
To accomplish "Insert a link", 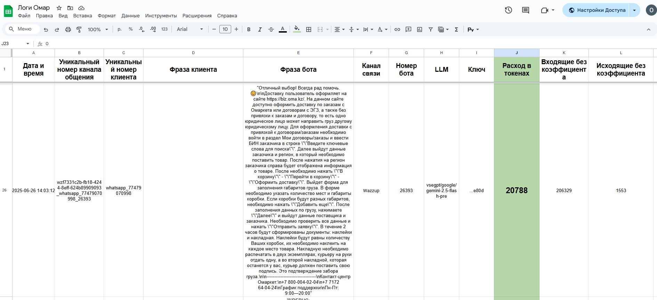I will (397, 29).
